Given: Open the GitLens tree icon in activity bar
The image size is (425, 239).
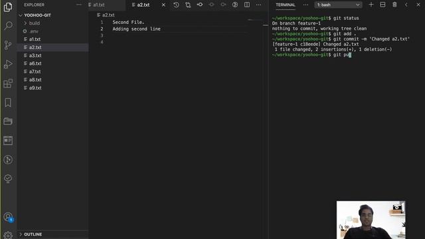Looking at the screenshot, I should (8, 179).
